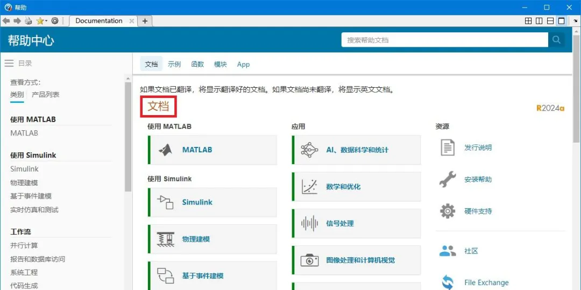Image resolution: width=581 pixels, height=290 pixels.
Task: Go back with the left arrow icon
Action: [6, 21]
